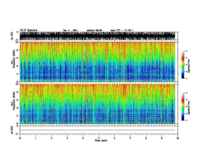Click the flat ch.3 voltage trace line

click(97, 130)
